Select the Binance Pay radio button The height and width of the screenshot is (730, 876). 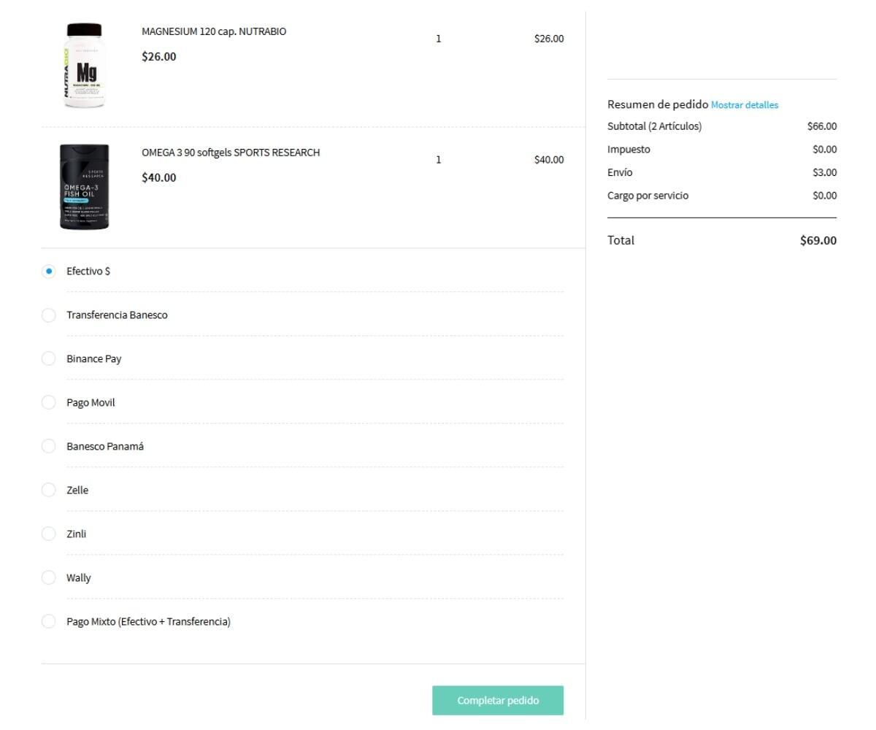(x=49, y=359)
